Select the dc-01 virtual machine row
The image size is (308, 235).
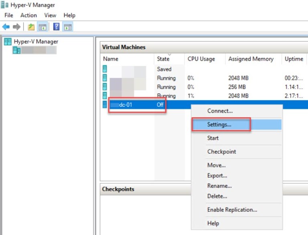coord(204,104)
